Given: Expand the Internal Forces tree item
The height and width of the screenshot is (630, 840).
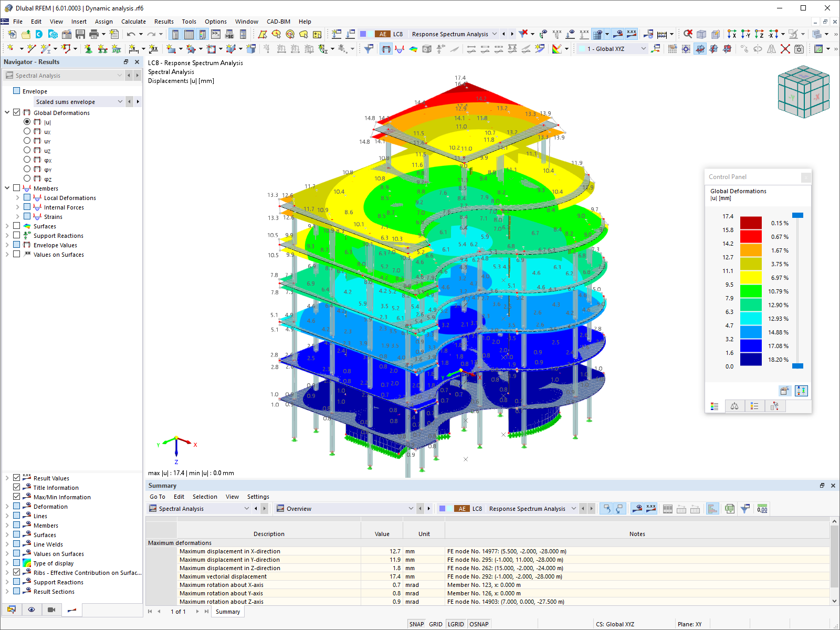Looking at the screenshot, I should click(17, 207).
